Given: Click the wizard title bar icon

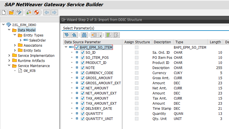Looking at the screenshot, I should [64, 20].
